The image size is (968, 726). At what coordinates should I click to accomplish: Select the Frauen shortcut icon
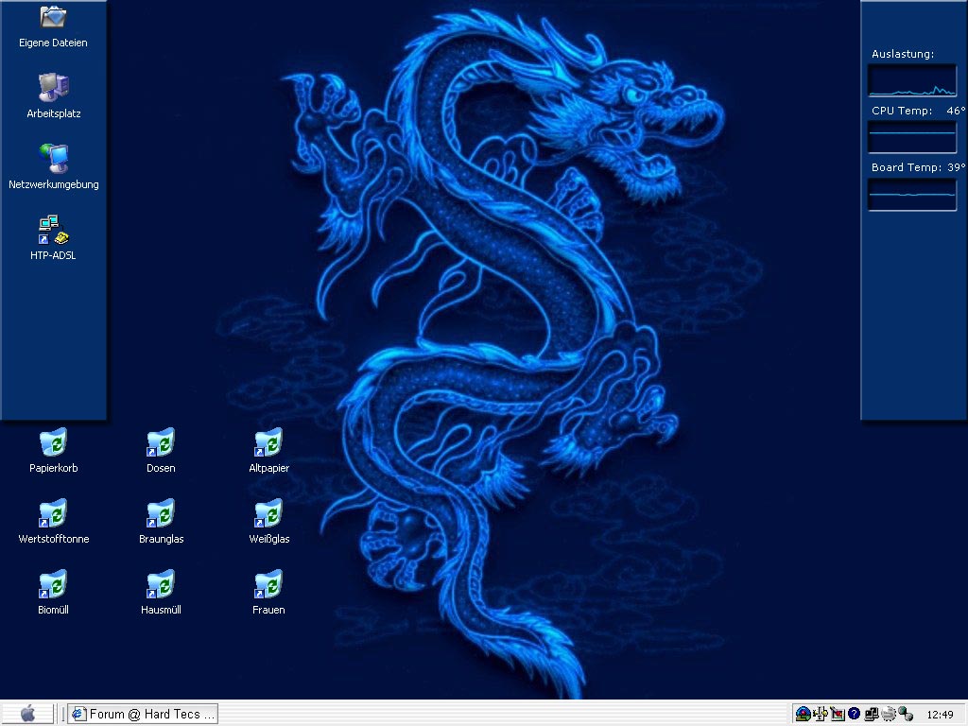(268, 584)
